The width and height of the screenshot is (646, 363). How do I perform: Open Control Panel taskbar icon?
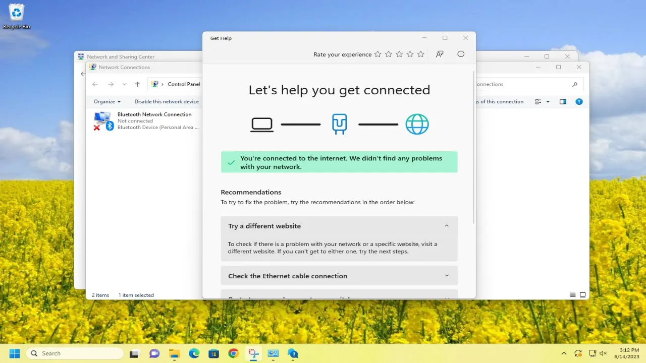(x=273, y=353)
